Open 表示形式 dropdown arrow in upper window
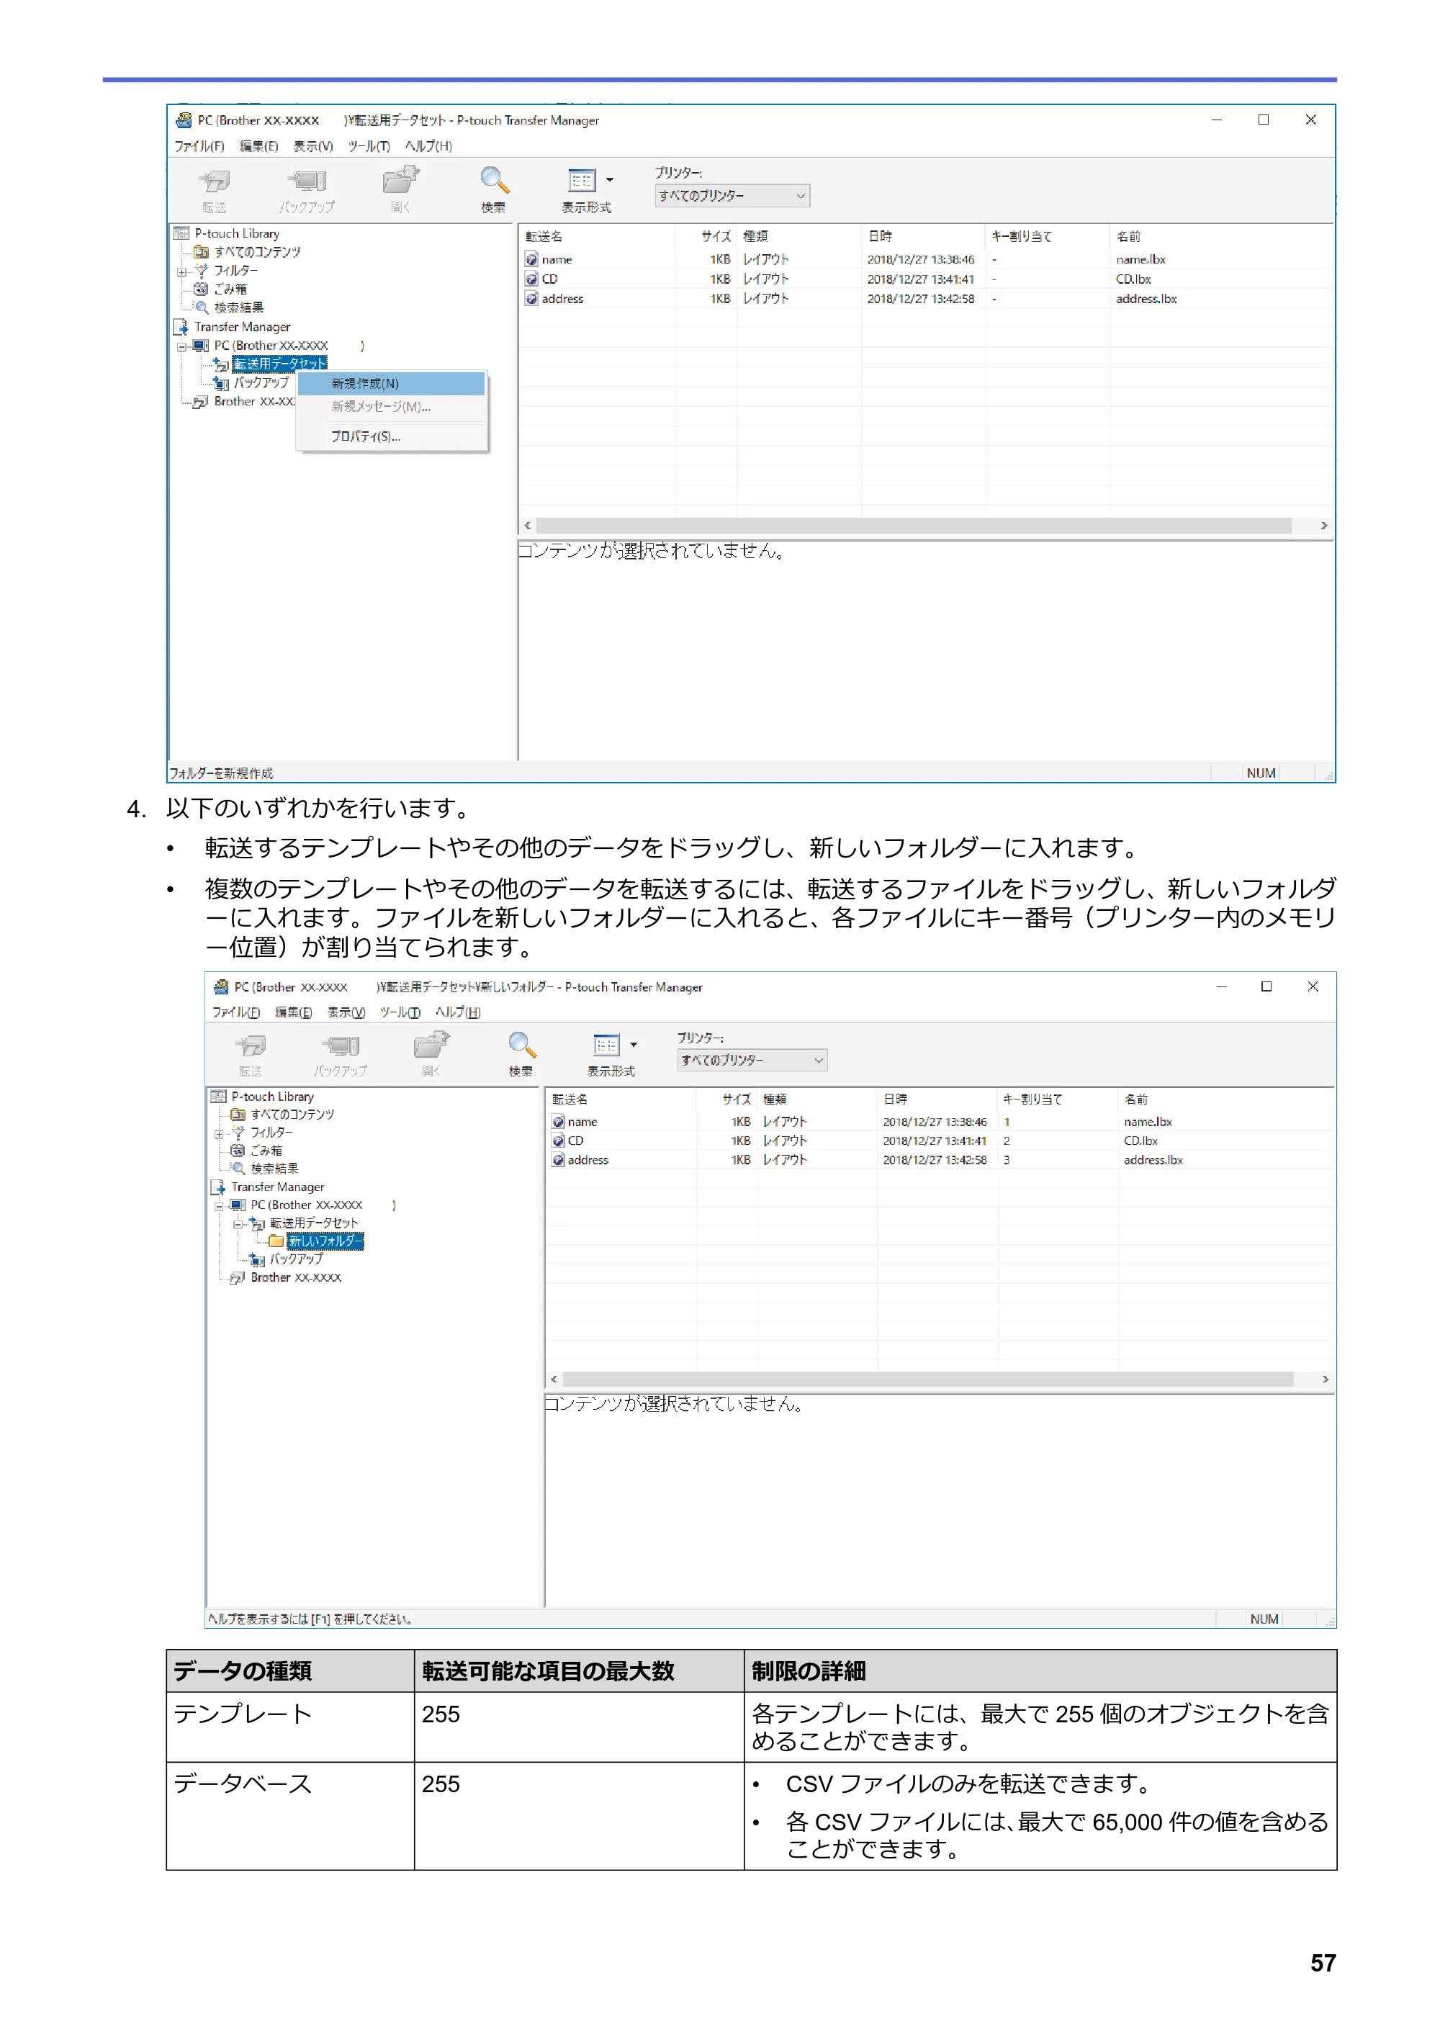 coord(610,180)
